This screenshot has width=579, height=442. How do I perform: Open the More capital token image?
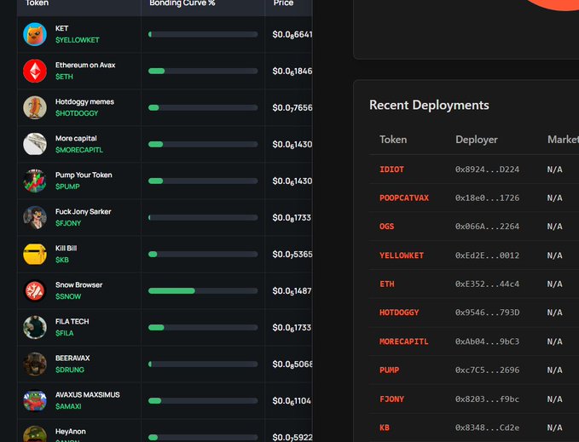[35, 144]
